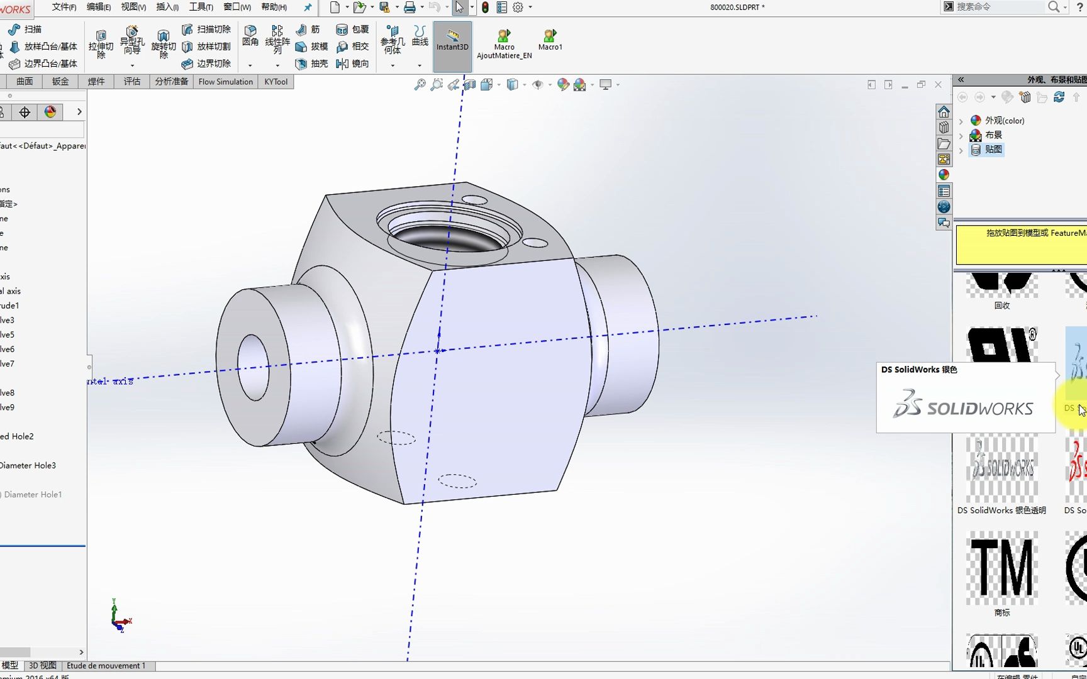Expand the 布景 node
The height and width of the screenshot is (679, 1087).
tap(961, 135)
